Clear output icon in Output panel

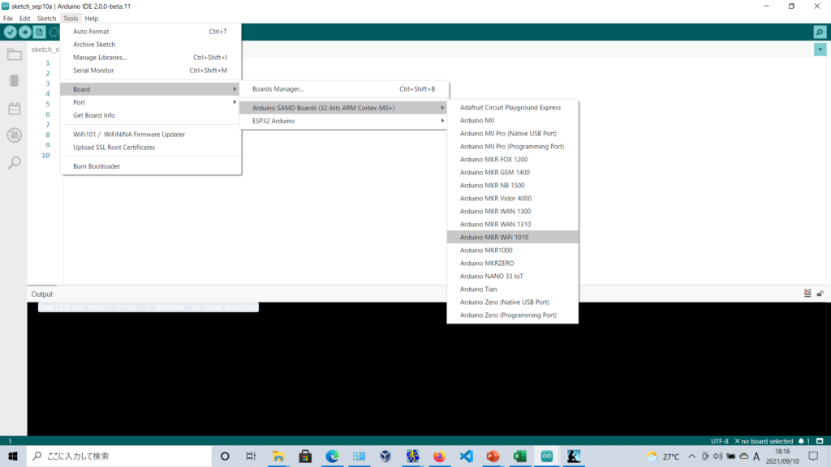[807, 293]
